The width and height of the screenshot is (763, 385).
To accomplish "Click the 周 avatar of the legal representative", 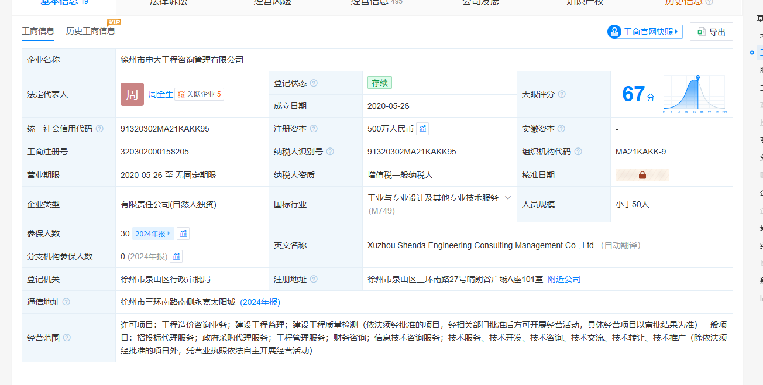I will pos(132,94).
